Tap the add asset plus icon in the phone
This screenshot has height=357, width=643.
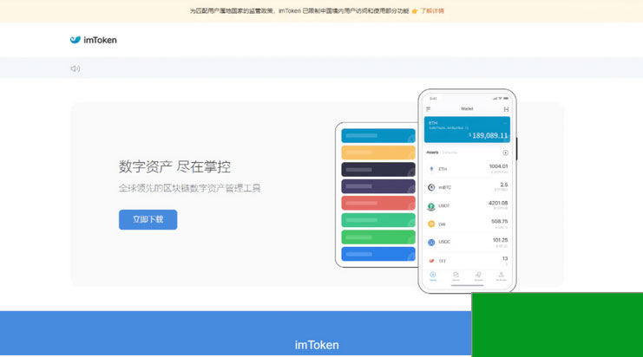(506, 153)
